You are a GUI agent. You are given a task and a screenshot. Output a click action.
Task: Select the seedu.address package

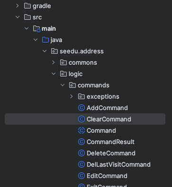[81, 51]
